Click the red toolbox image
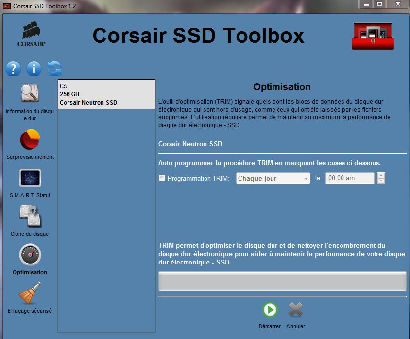Image resolution: width=410 pixels, height=339 pixels. pos(373,36)
